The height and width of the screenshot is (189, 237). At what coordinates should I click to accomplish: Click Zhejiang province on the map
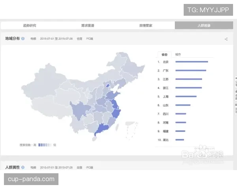pos(116,114)
